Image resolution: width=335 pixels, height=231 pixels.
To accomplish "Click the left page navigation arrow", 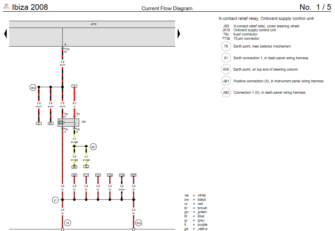I will 5,34.
